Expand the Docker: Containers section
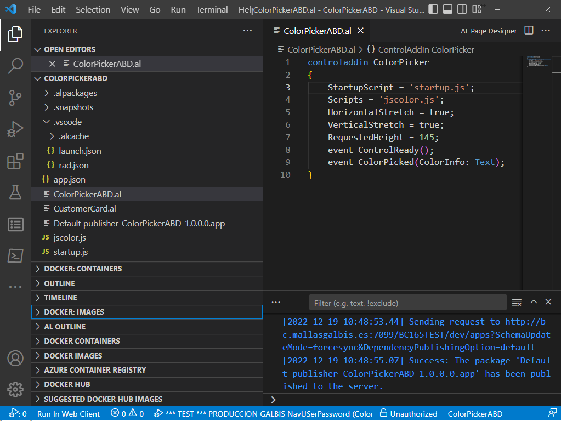The image size is (561, 421). (x=147, y=269)
